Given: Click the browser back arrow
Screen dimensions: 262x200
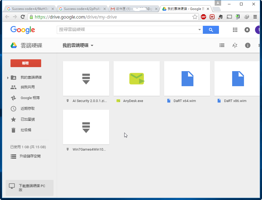Looking at the screenshot, I should (x=7, y=17).
